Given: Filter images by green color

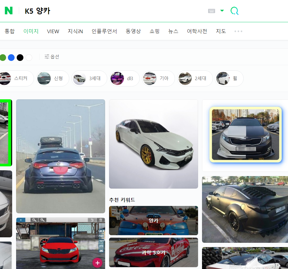Looking at the screenshot, I should coord(3,58).
